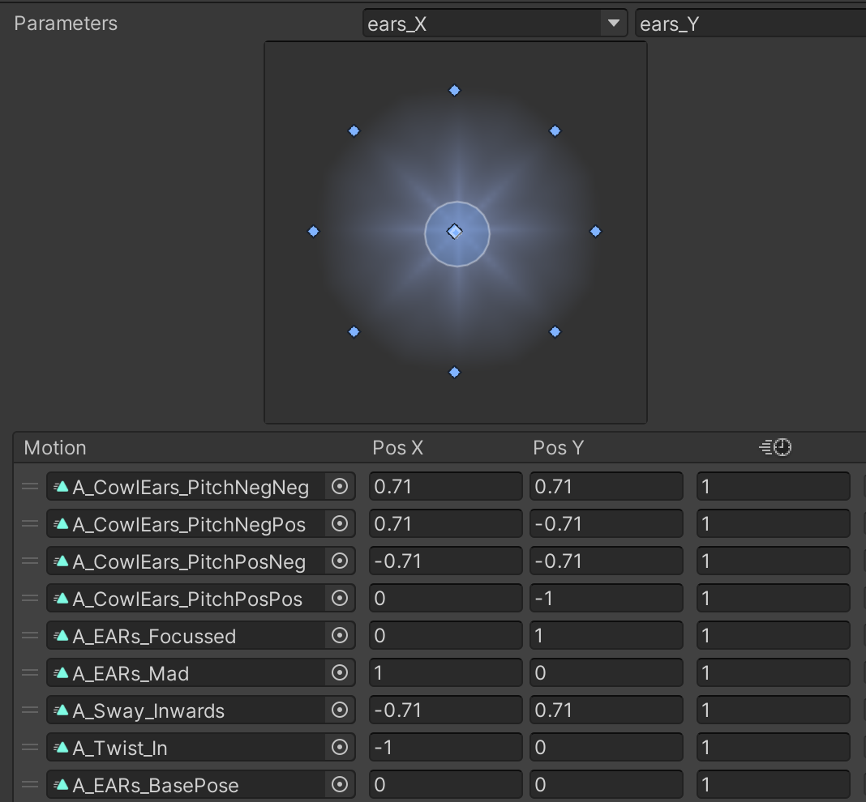Open object picker for A_Sway_Inwards
866x802 pixels.
tap(340, 710)
